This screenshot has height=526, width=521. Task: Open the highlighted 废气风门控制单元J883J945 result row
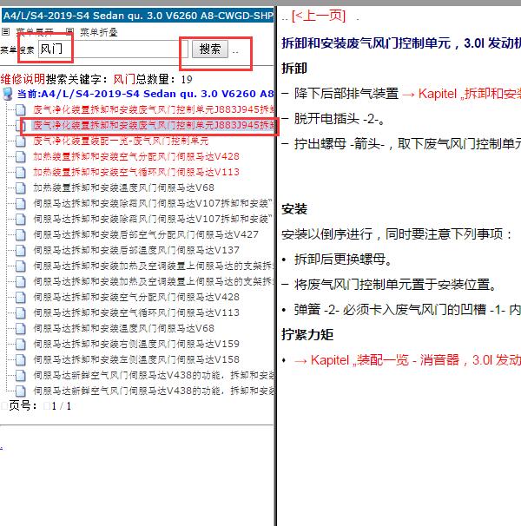point(153,125)
